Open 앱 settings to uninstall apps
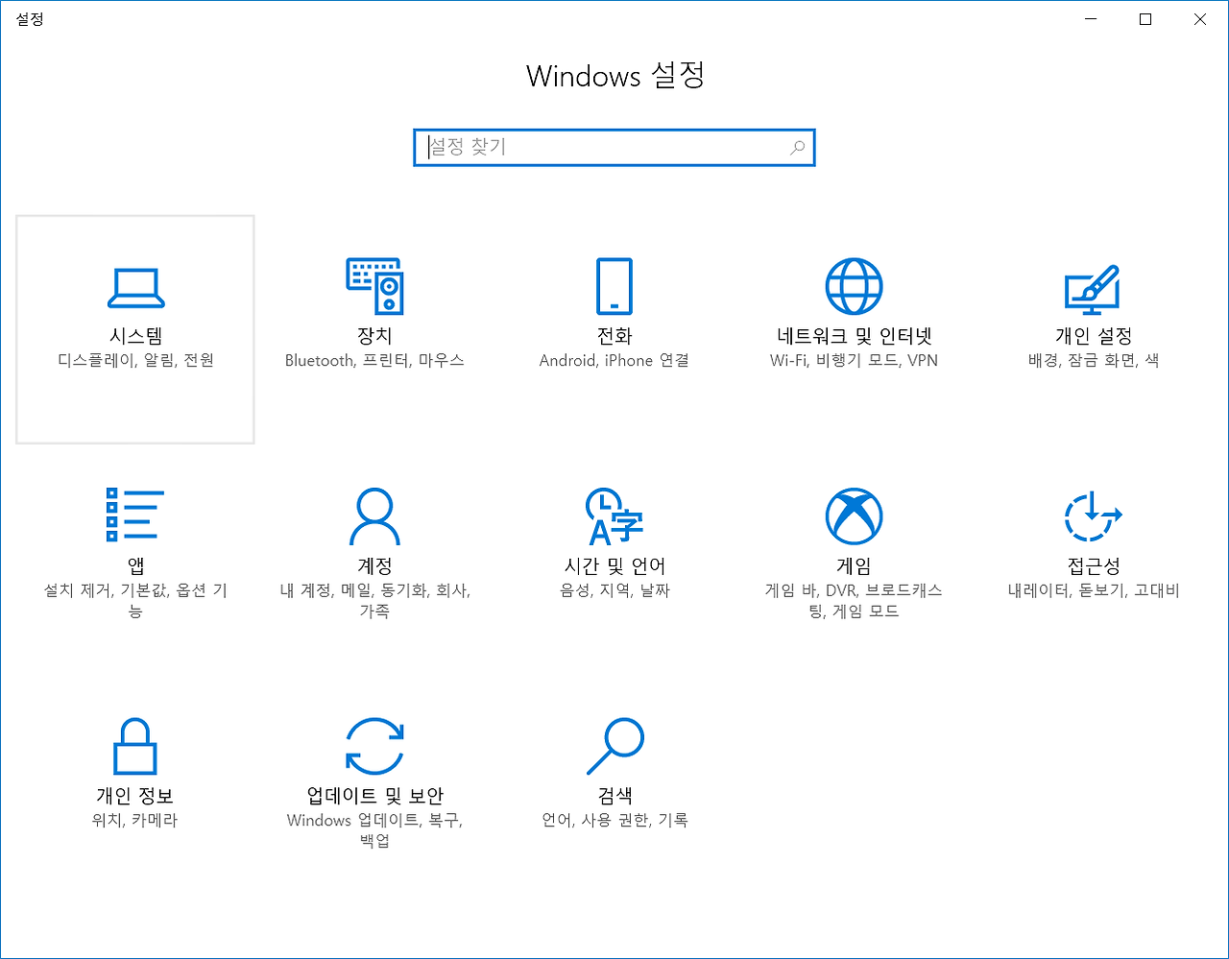Screen dimensions: 1229x959 (x=134, y=547)
